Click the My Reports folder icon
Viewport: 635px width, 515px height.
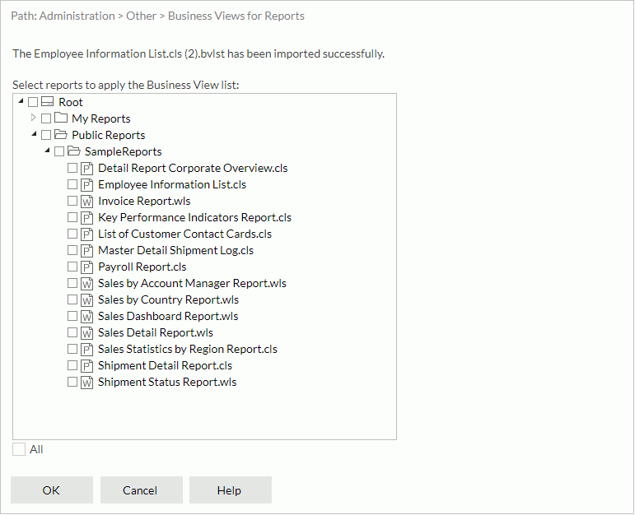[60, 118]
